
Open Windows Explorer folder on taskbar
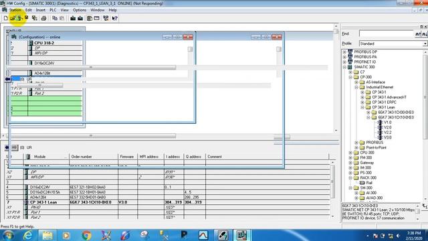click(47, 235)
